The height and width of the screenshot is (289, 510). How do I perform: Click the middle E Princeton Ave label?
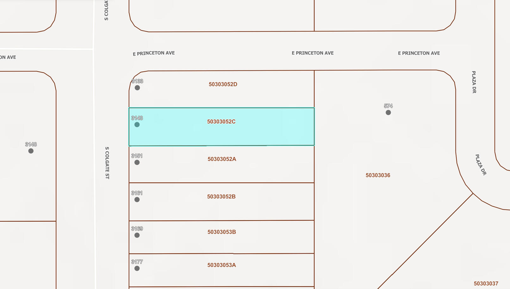click(x=313, y=53)
